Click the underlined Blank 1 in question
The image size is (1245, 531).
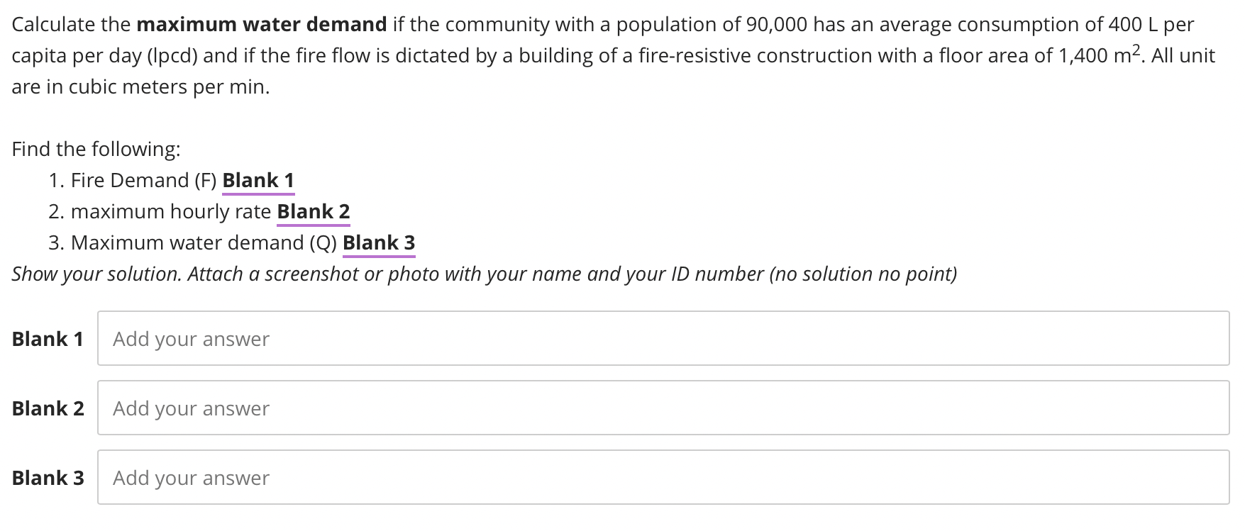(x=258, y=180)
